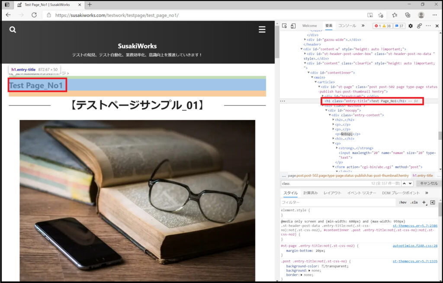Show more style pane tabs chevron
This screenshot has width=443, height=283.
(x=427, y=193)
